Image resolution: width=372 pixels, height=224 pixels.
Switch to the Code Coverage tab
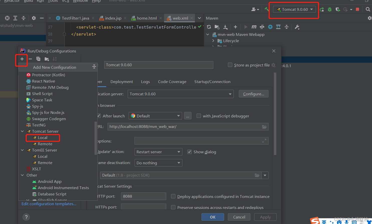pyautogui.click(x=172, y=82)
